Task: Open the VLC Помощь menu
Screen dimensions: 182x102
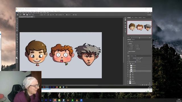Action: click(x=58, y=11)
